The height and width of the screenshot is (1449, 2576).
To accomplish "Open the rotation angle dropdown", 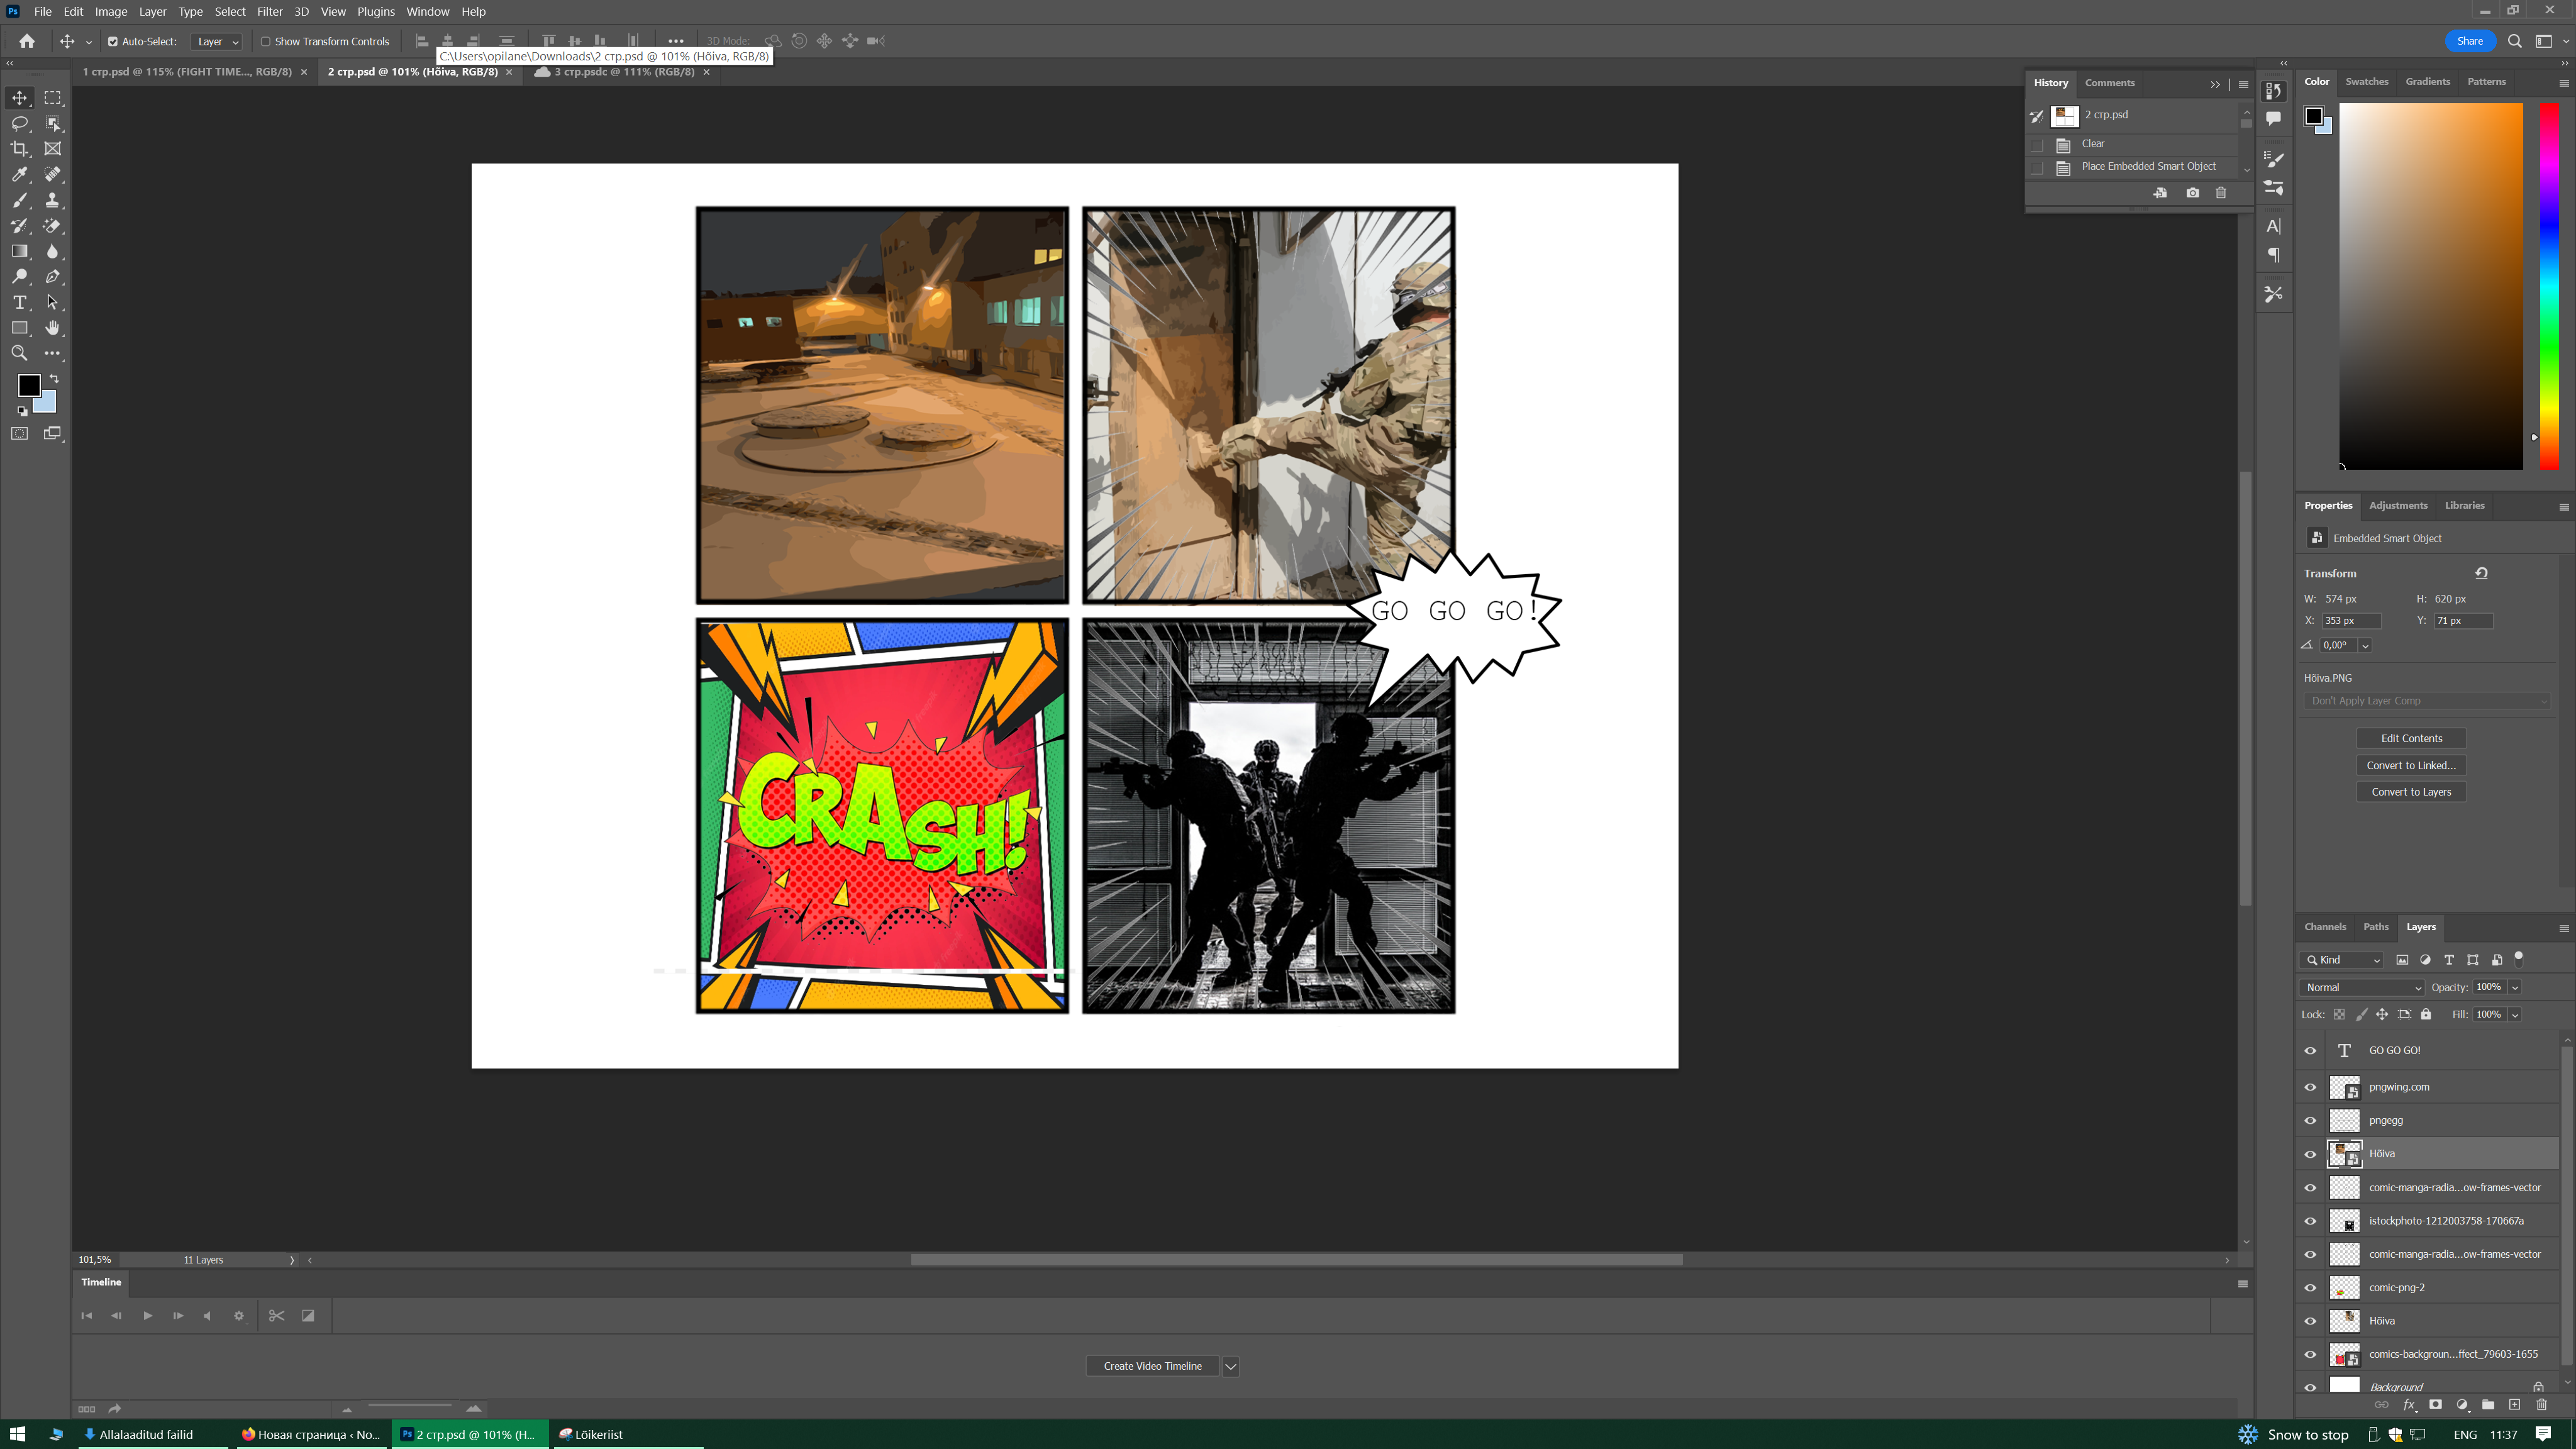I will [x=2365, y=646].
